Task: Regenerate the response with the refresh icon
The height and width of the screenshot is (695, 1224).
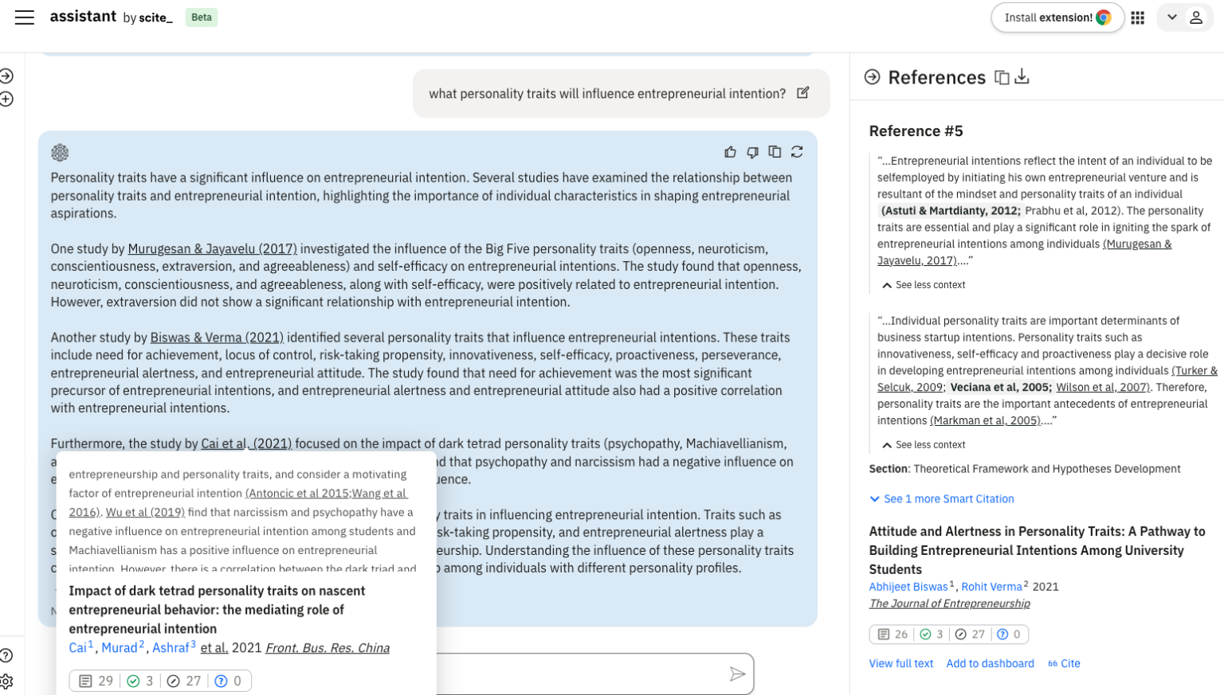Action: [x=797, y=151]
